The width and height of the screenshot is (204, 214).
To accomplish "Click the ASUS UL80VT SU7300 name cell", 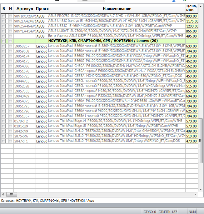I will [x=117, y=31].
